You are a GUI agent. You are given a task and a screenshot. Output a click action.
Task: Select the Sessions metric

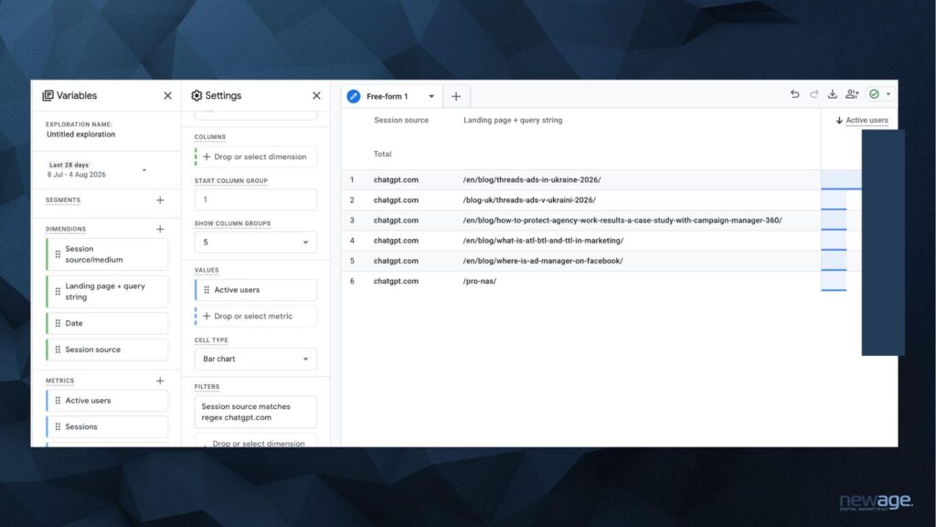coord(108,426)
